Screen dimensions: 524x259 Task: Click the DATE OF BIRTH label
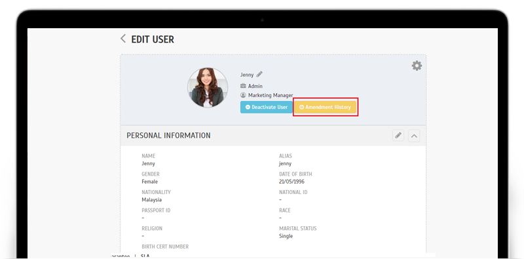coord(296,174)
